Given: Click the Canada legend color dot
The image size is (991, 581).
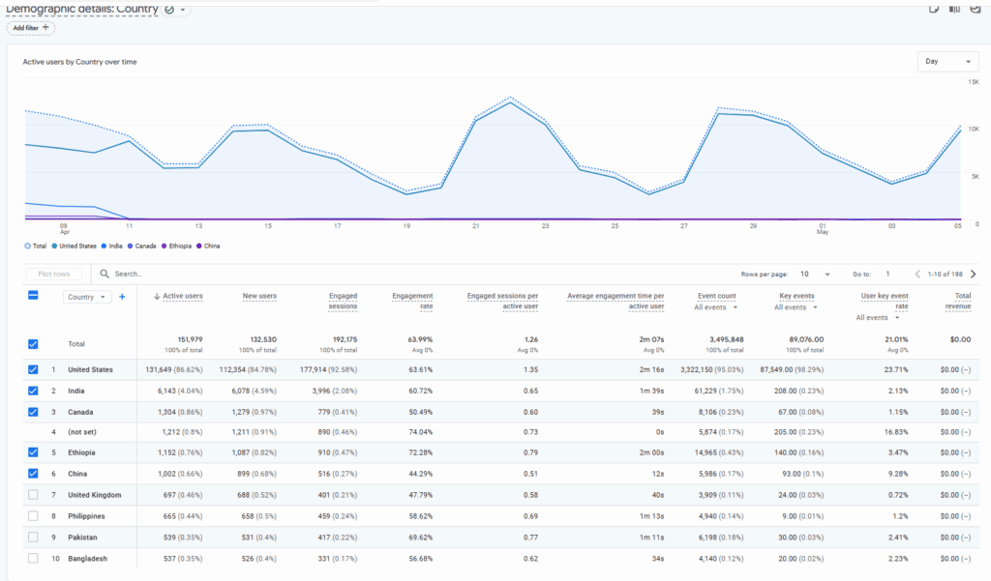Looking at the screenshot, I should coord(131,247).
